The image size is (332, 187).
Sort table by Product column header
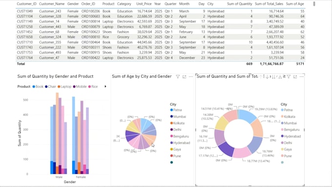click(x=108, y=4)
